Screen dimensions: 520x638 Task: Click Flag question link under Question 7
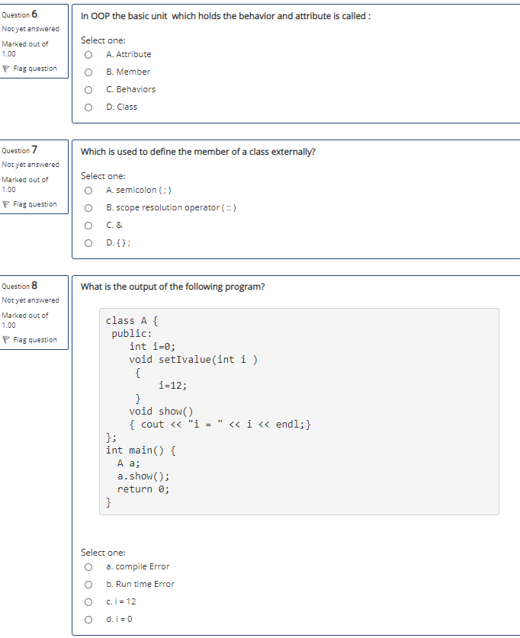(35, 204)
